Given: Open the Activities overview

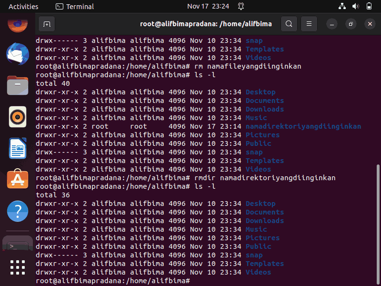Looking at the screenshot, I should [23, 7].
